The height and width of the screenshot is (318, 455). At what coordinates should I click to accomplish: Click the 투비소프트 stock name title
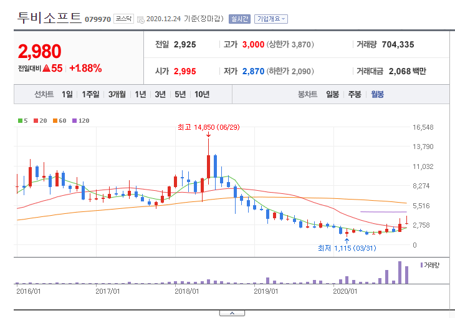[49, 17]
